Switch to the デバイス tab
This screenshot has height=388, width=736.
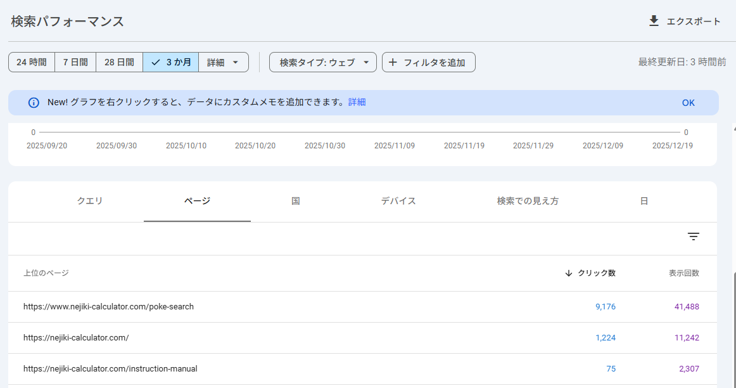pos(398,201)
